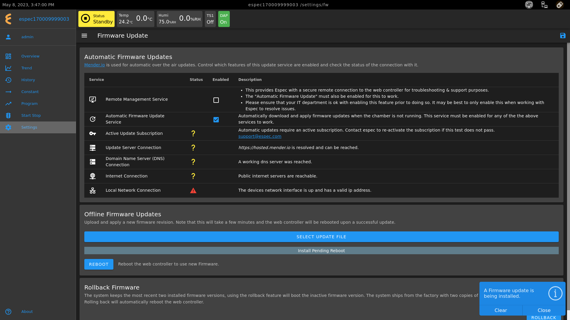Toggle the hamburger navigation menu
Screen dimensions: 570x320
[x=84, y=36]
